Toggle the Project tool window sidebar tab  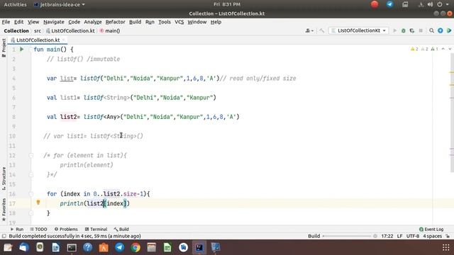coord(4,47)
